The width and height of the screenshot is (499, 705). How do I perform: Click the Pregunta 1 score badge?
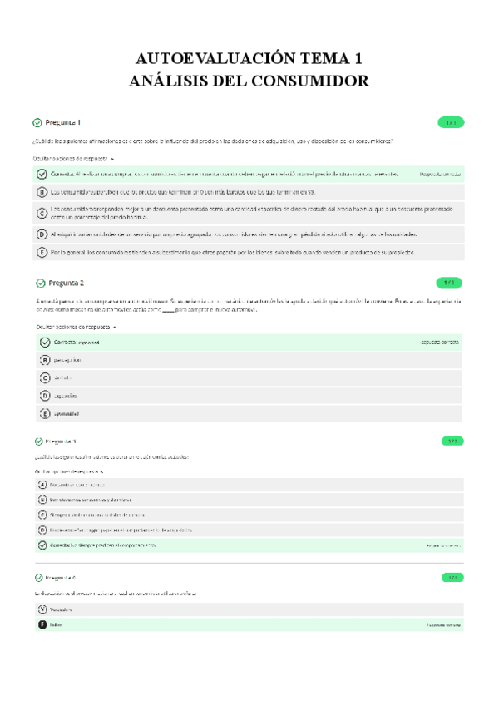(450, 122)
